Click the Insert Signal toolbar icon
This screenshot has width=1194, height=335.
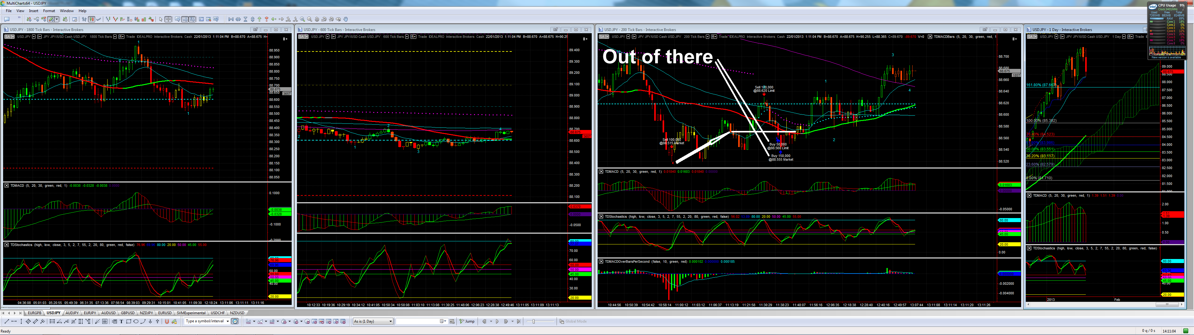coord(44,20)
